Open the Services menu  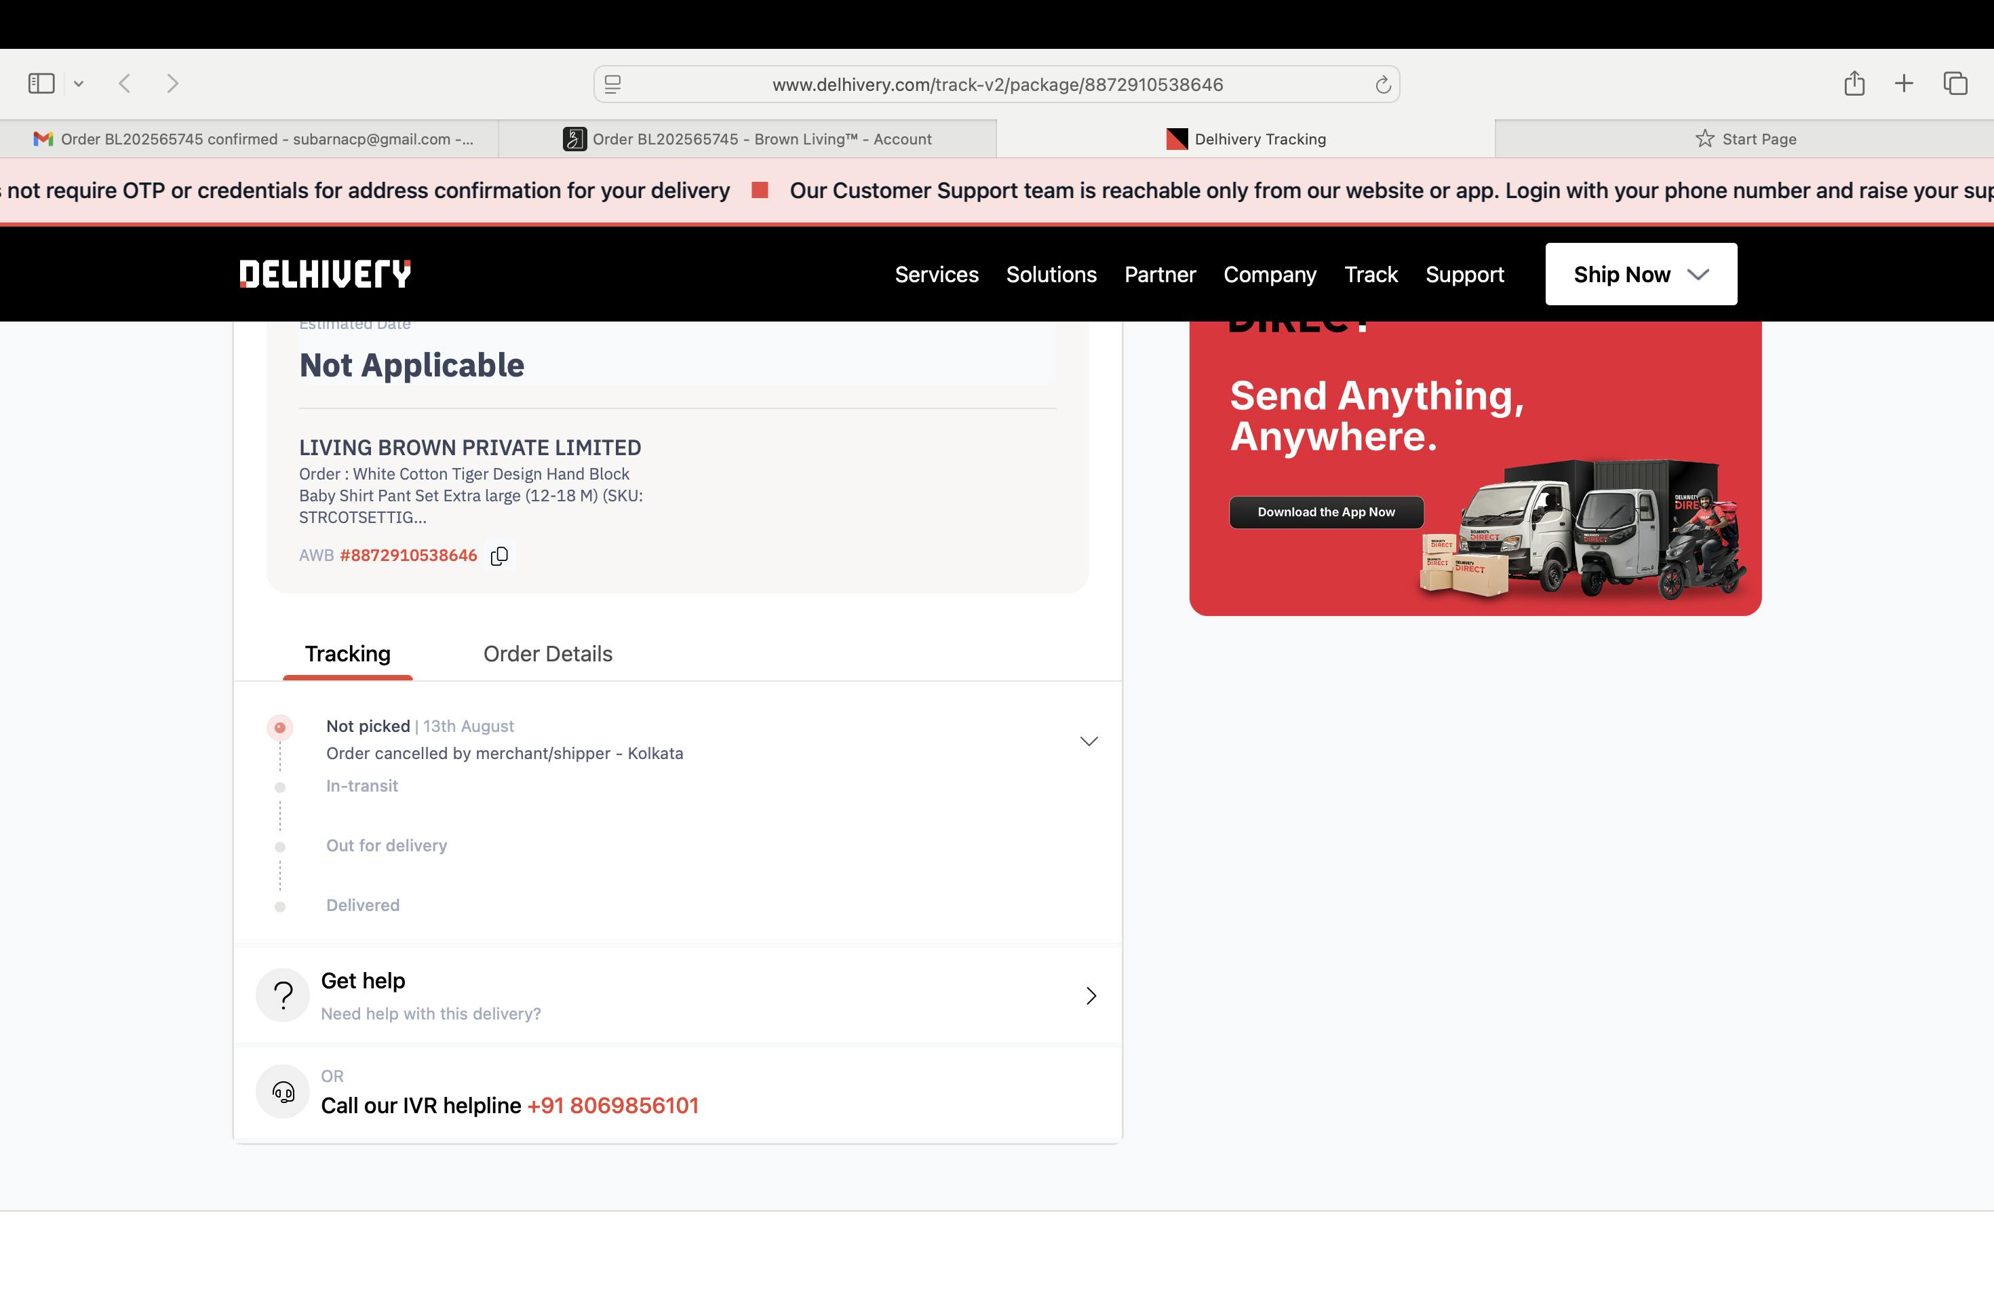coord(937,275)
